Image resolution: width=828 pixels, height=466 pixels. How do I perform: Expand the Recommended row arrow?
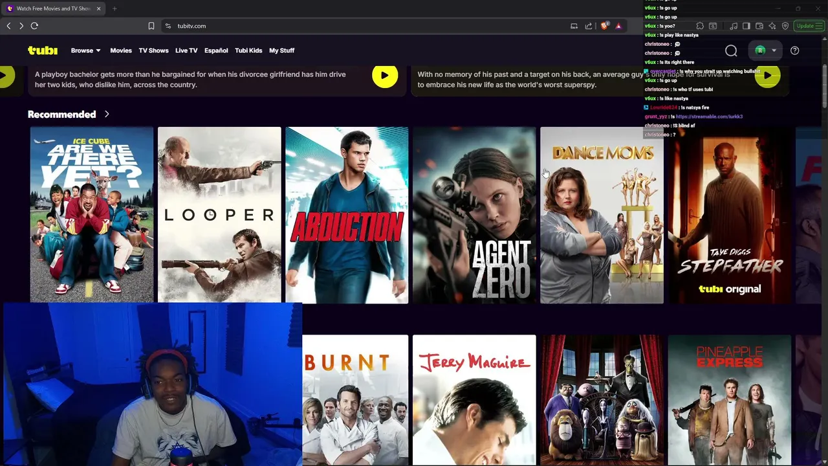pos(107,115)
